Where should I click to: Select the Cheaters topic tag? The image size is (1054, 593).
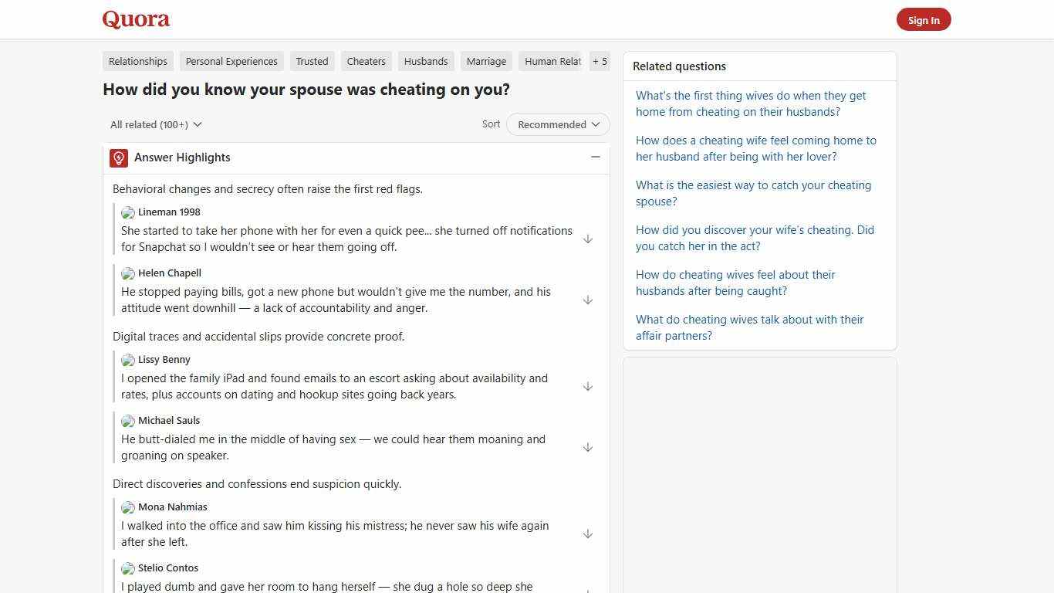(366, 61)
